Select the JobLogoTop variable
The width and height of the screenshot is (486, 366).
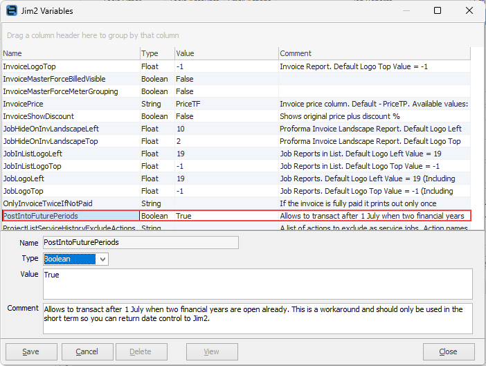click(24, 191)
